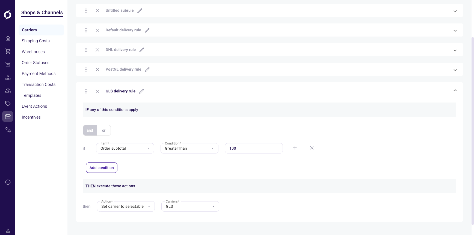Open the Home dashboard icon
This screenshot has width=474, height=235.
tap(8, 38)
